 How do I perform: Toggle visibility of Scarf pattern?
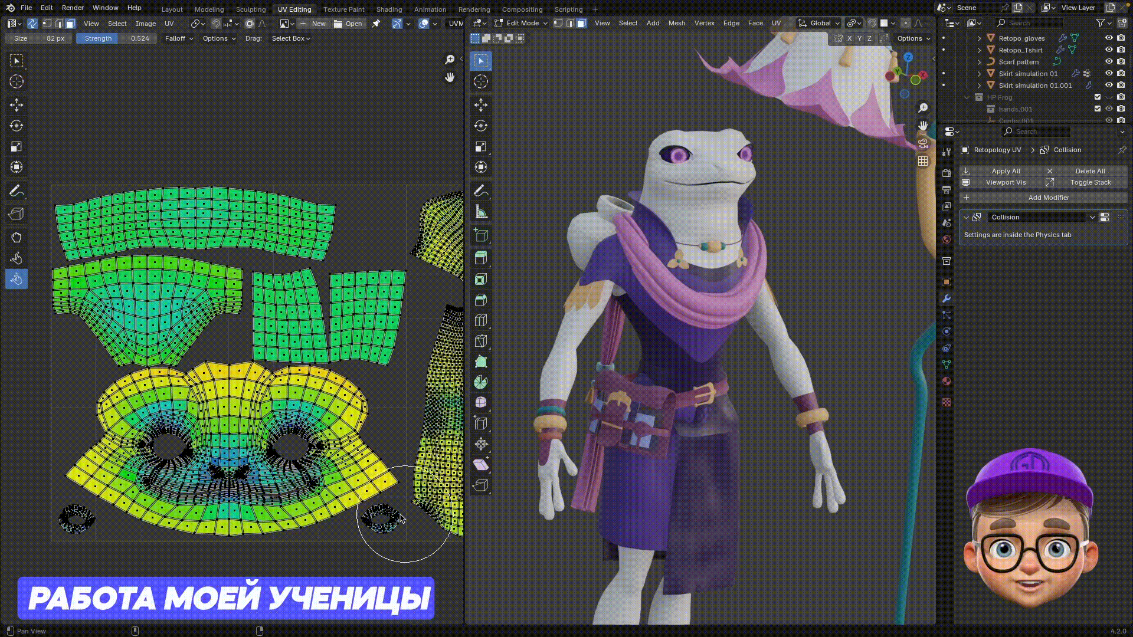[1109, 61]
